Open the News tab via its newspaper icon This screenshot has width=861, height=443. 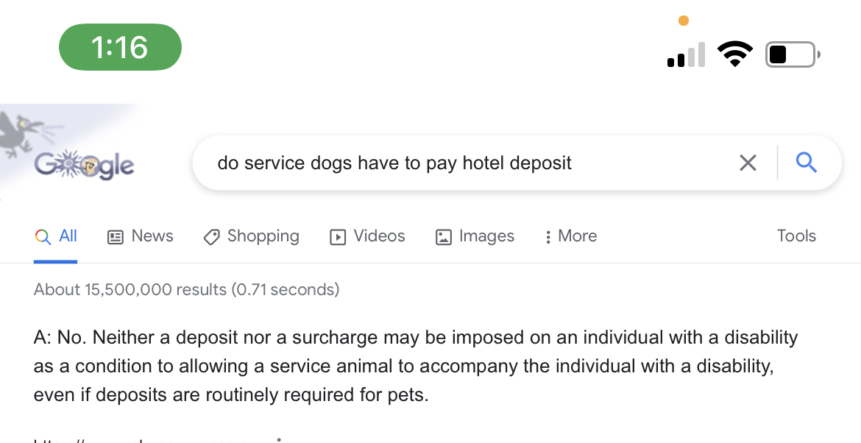click(x=115, y=236)
